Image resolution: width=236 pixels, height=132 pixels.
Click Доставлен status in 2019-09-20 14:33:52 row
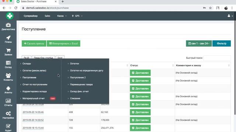(x=140, y=120)
